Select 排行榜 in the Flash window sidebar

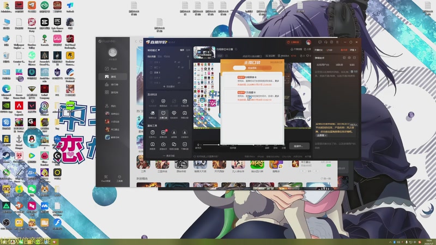click(112, 84)
